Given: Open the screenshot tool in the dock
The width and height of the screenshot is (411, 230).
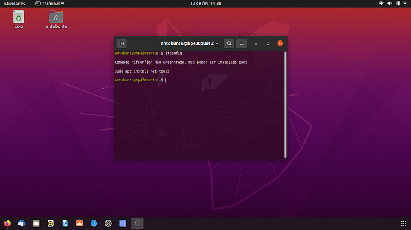Looking at the screenshot, I should (123, 223).
